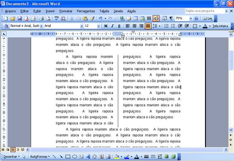This screenshot has height=161, width=234.
Task: Open Microsoft Word Help question-mark icon
Action: pos(196,19)
